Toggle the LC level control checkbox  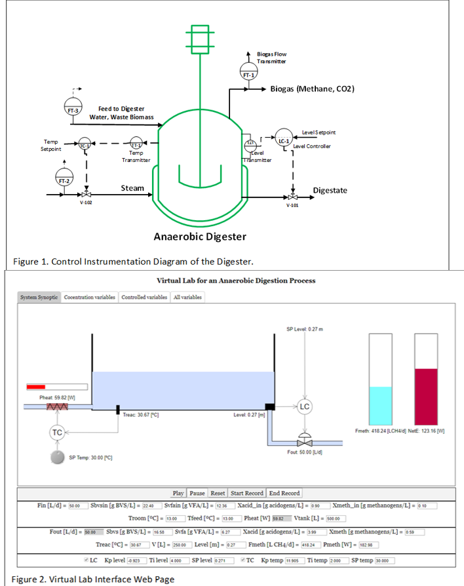click(x=87, y=560)
